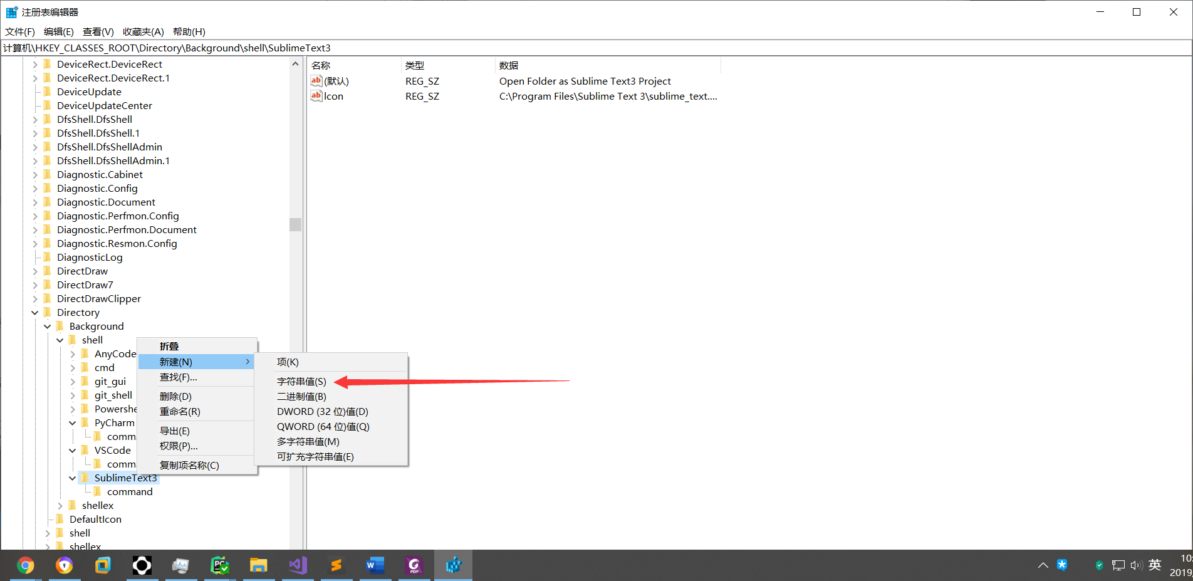The height and width of the screenshot is (581, 1193).
Task: Open the Foxit PDF taskbar icon
Action: pos(414,566)
